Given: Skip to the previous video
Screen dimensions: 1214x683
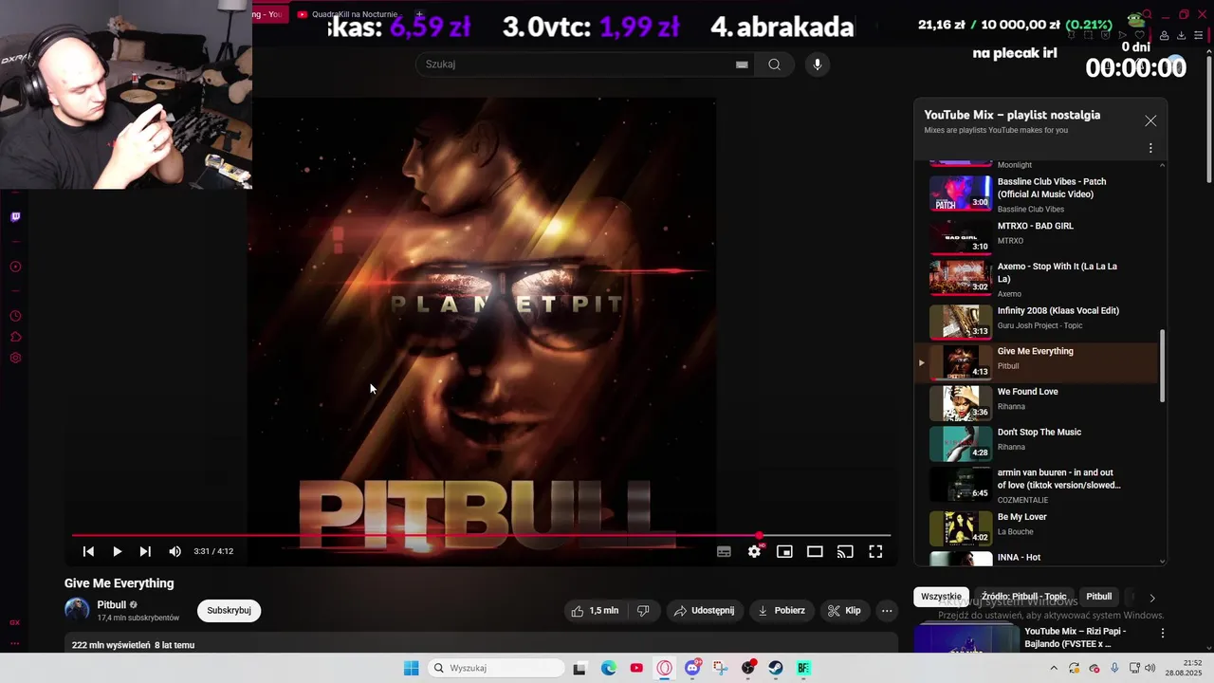Looking at the screenshot, I should click(88, 551).
